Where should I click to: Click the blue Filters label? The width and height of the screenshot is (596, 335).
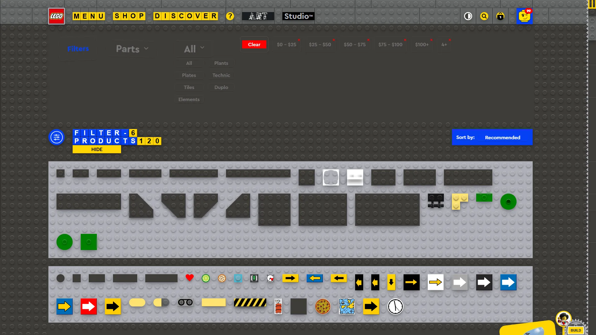pyautogui.click(x=78, y=49)
